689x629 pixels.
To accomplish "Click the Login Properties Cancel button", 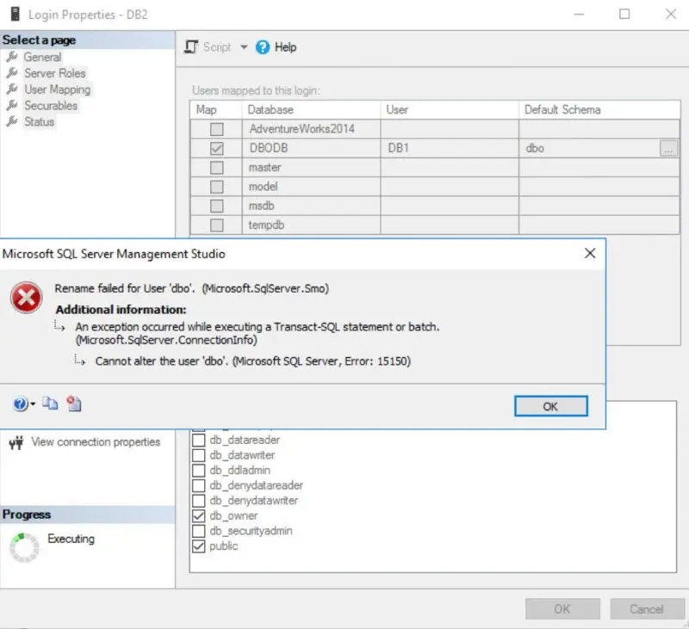I will tap(647, 609).
